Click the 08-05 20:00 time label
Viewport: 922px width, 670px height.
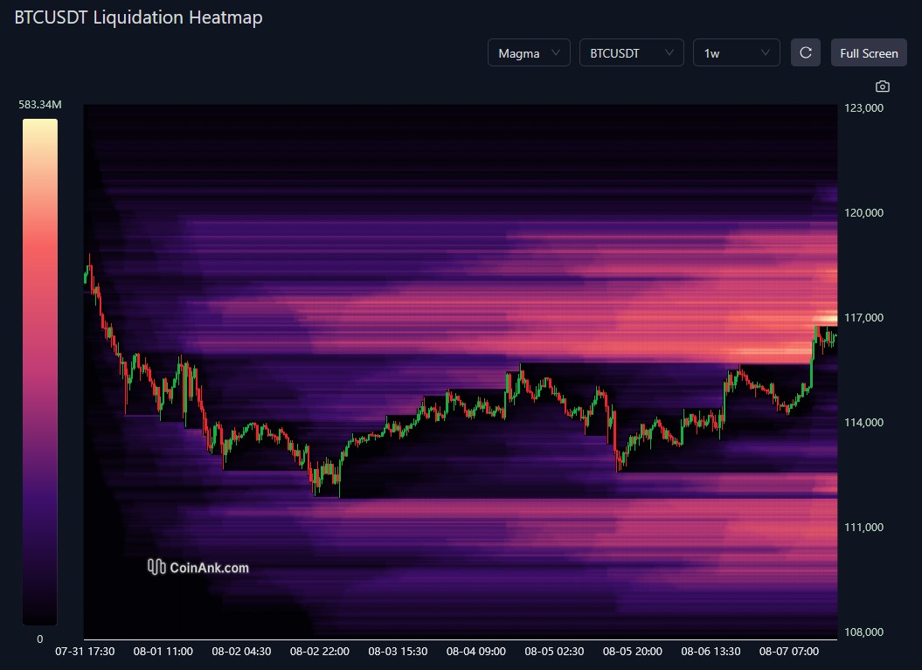(x=632, y=651)
